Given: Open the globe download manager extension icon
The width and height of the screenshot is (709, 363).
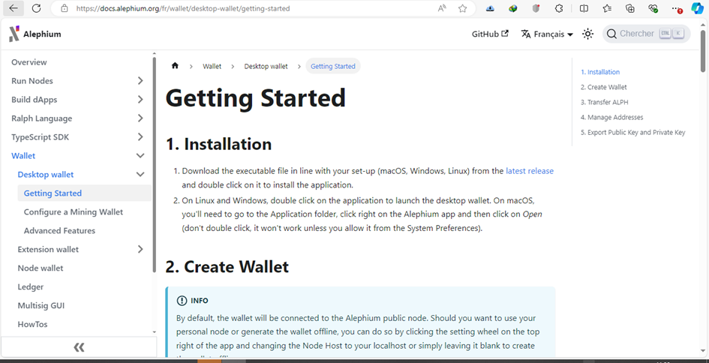Looking at the screenshot, I should 512,8.
